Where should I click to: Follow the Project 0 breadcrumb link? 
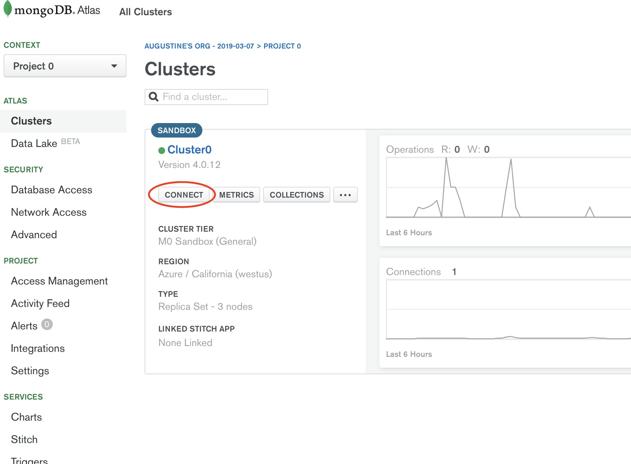coord(282,46)
